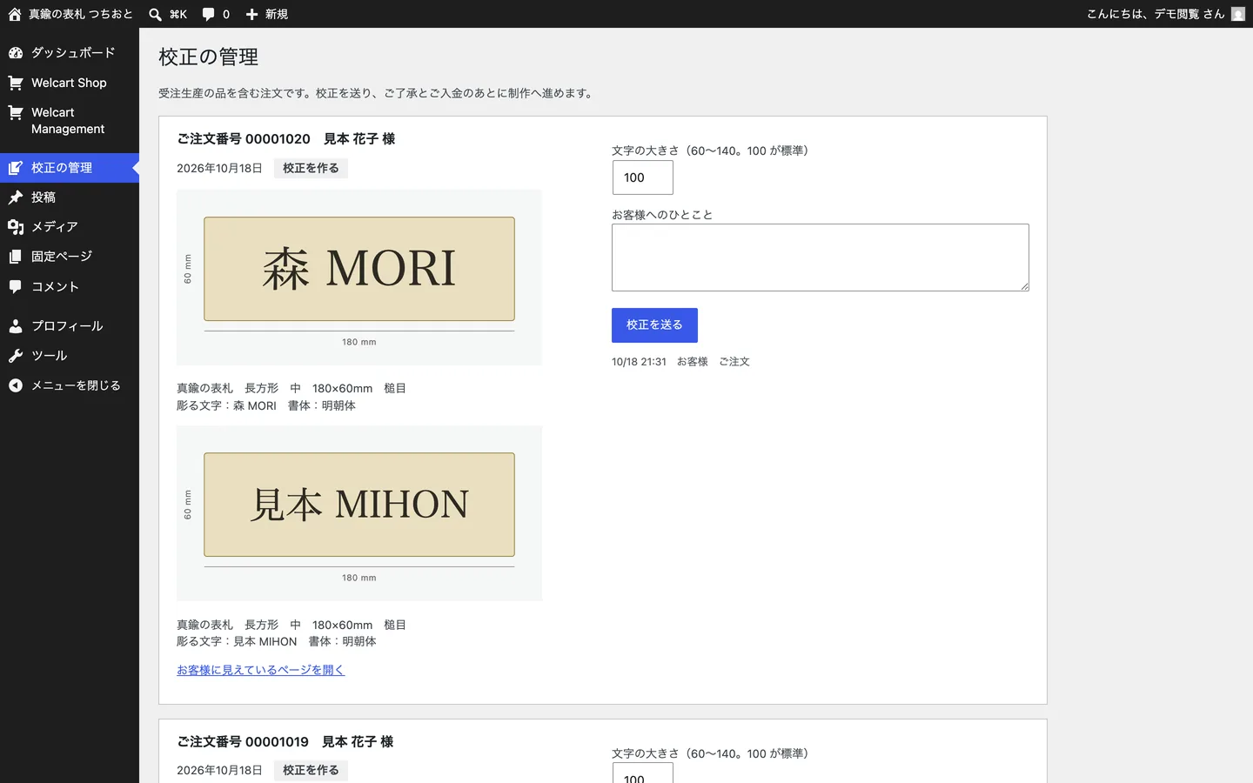Open the Welcart Management menu
The image size is (1253, 783).
[70, 120]
